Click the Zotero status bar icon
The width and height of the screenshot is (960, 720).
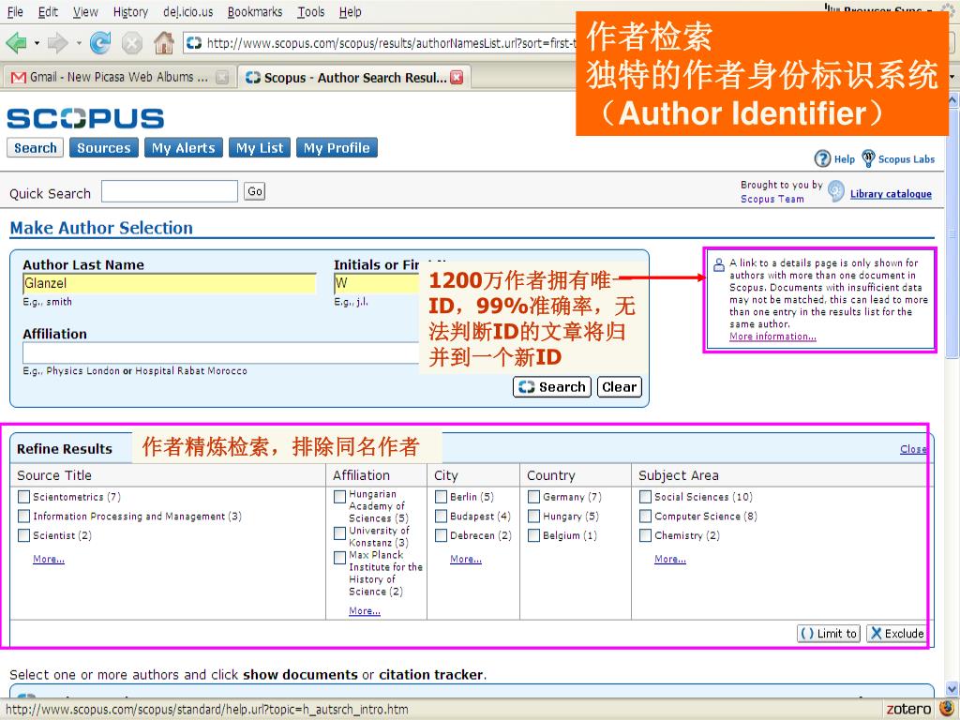pyautogui.click(x=908, y=709)
